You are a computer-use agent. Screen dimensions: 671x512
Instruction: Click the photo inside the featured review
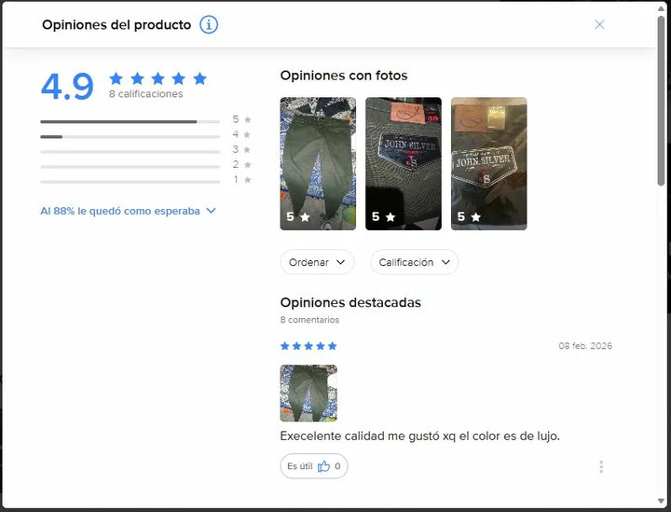308,393
